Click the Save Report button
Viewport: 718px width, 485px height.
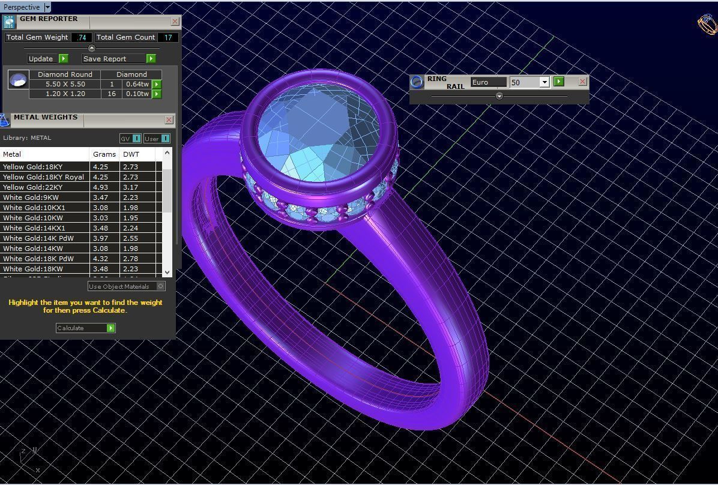[119, 59]
